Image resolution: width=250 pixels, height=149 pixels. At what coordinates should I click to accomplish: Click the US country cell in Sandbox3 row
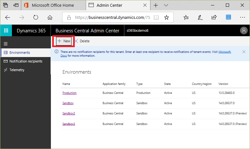tap(194, 124)
